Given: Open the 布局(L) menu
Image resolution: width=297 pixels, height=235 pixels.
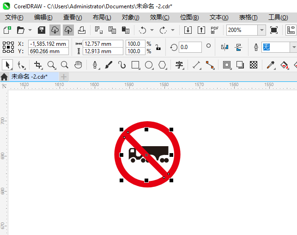Looking at the screenshot, I should [102, 18].
